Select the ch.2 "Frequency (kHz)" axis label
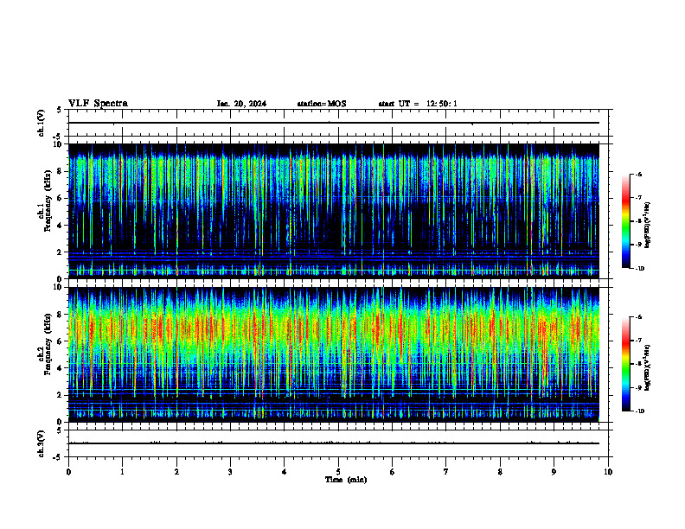This screenshot has height=529, width=685. [48, 344]
